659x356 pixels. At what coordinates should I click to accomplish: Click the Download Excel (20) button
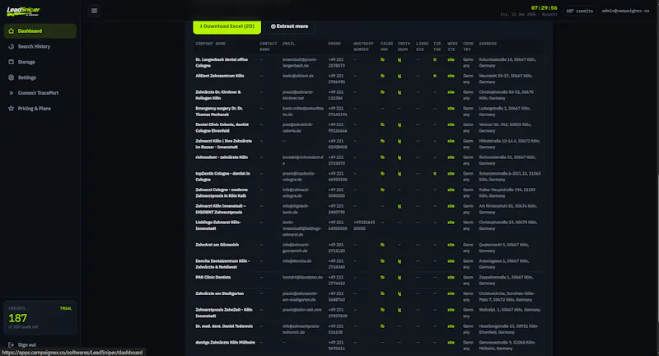[227, 26]
